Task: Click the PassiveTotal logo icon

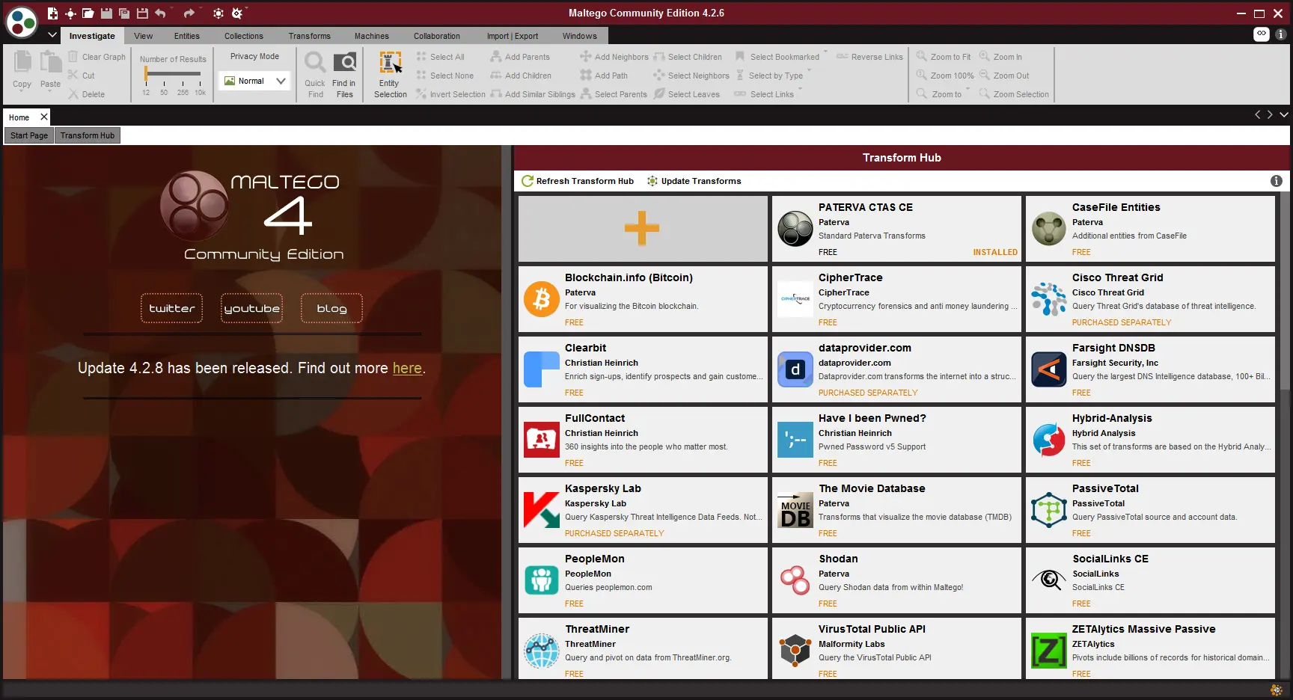Action: point(1049,510)
